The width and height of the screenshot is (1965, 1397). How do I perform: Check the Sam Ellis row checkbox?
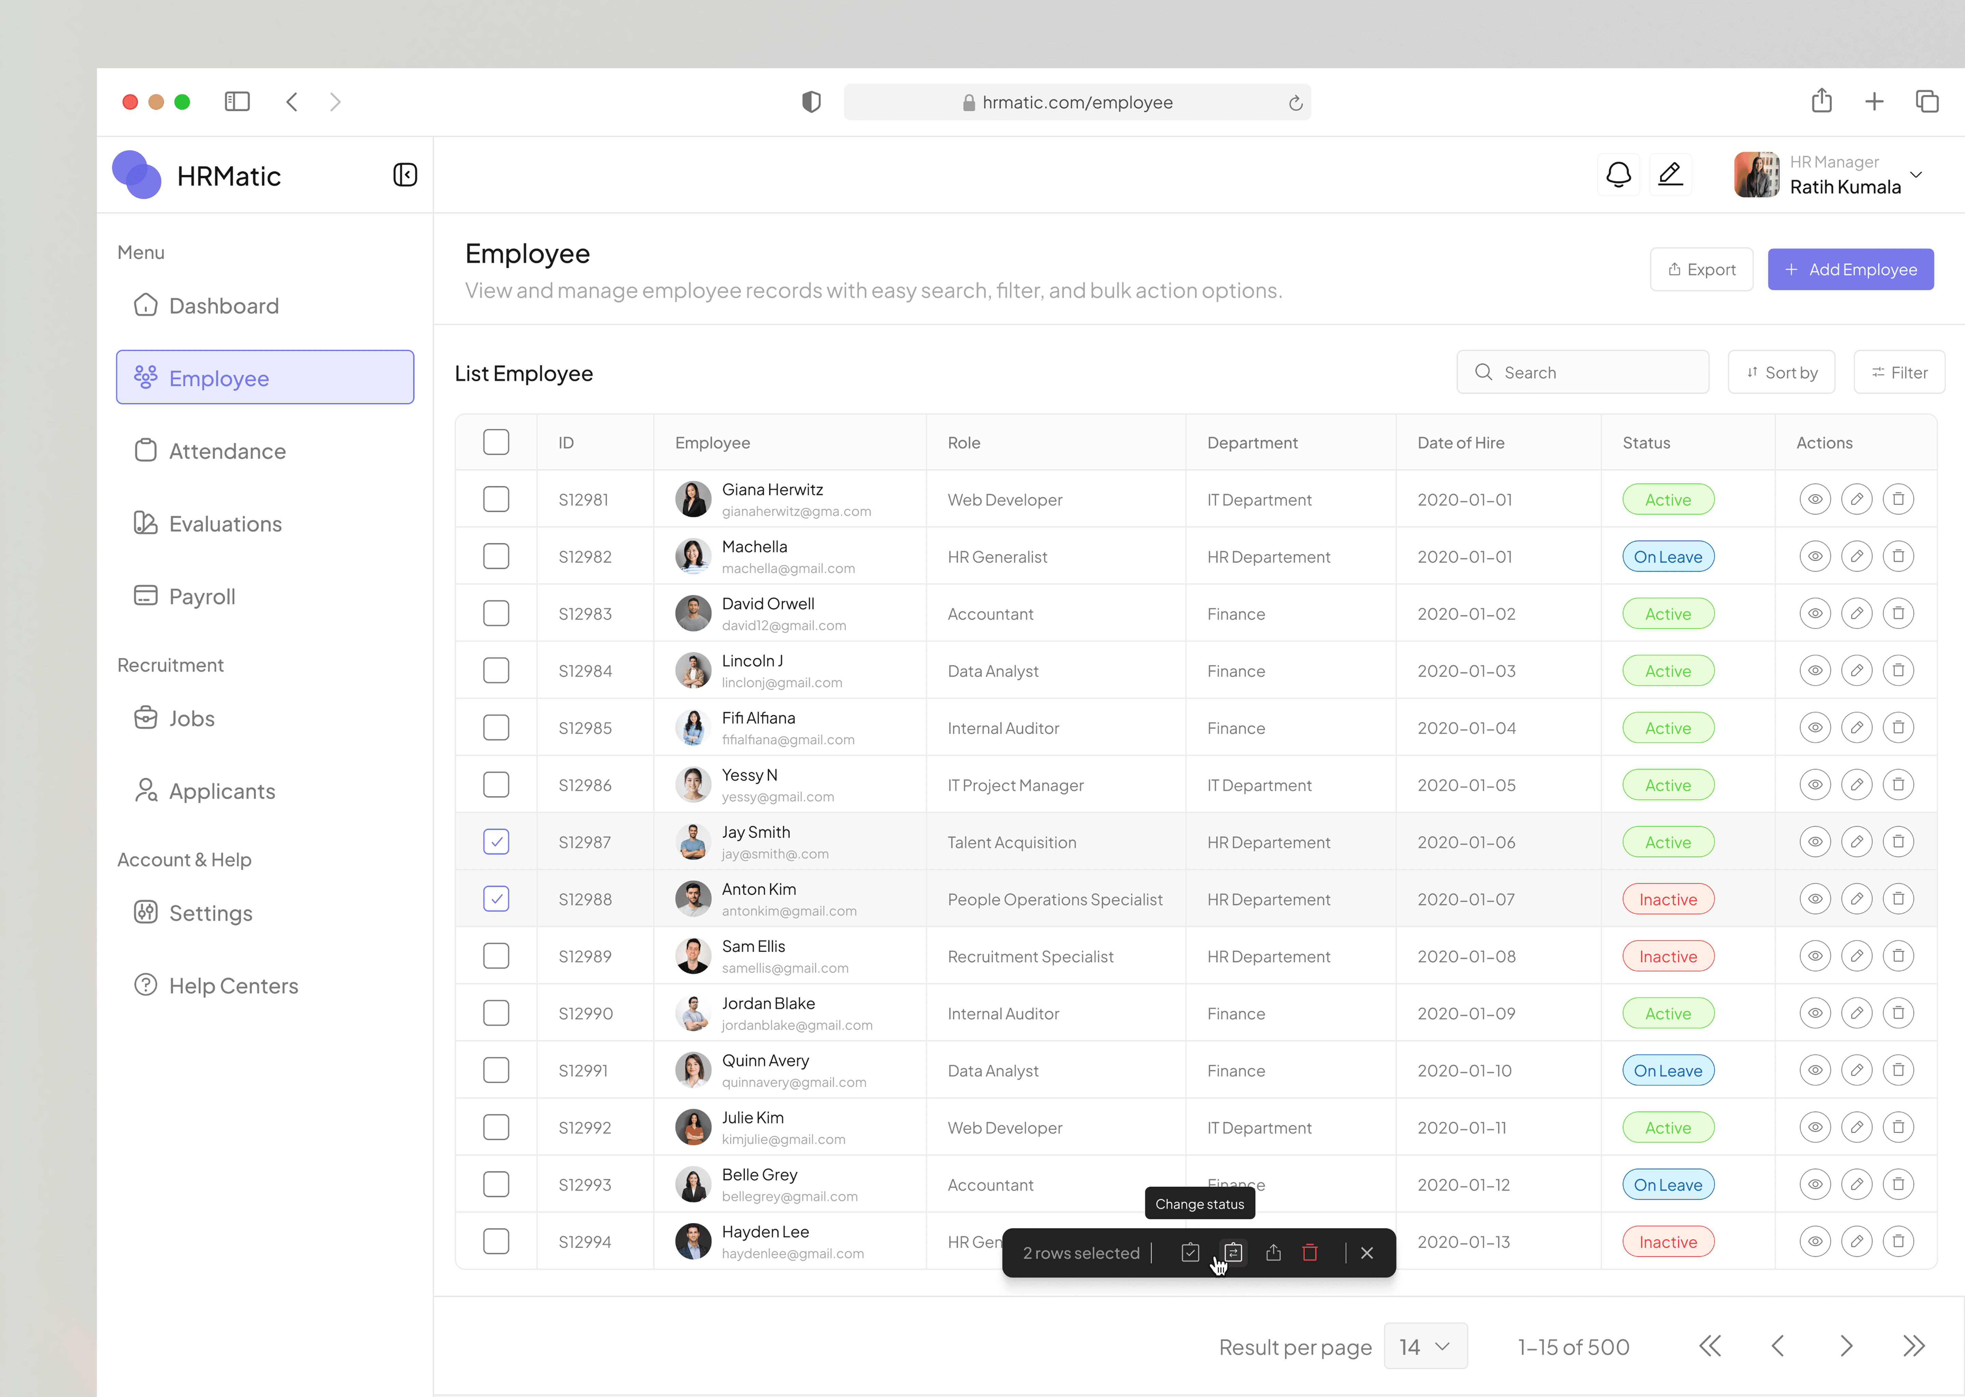point(496,956)
